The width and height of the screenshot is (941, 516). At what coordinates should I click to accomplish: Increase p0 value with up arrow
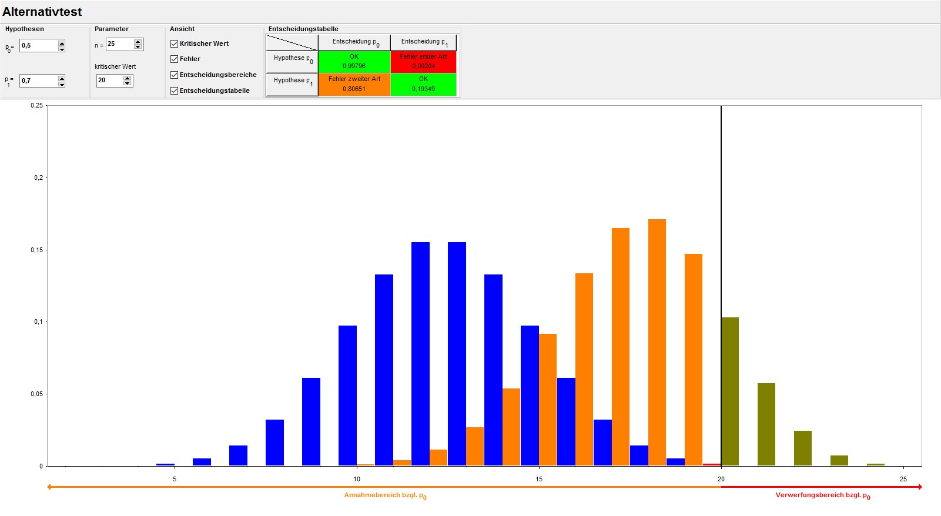[62, 42]
